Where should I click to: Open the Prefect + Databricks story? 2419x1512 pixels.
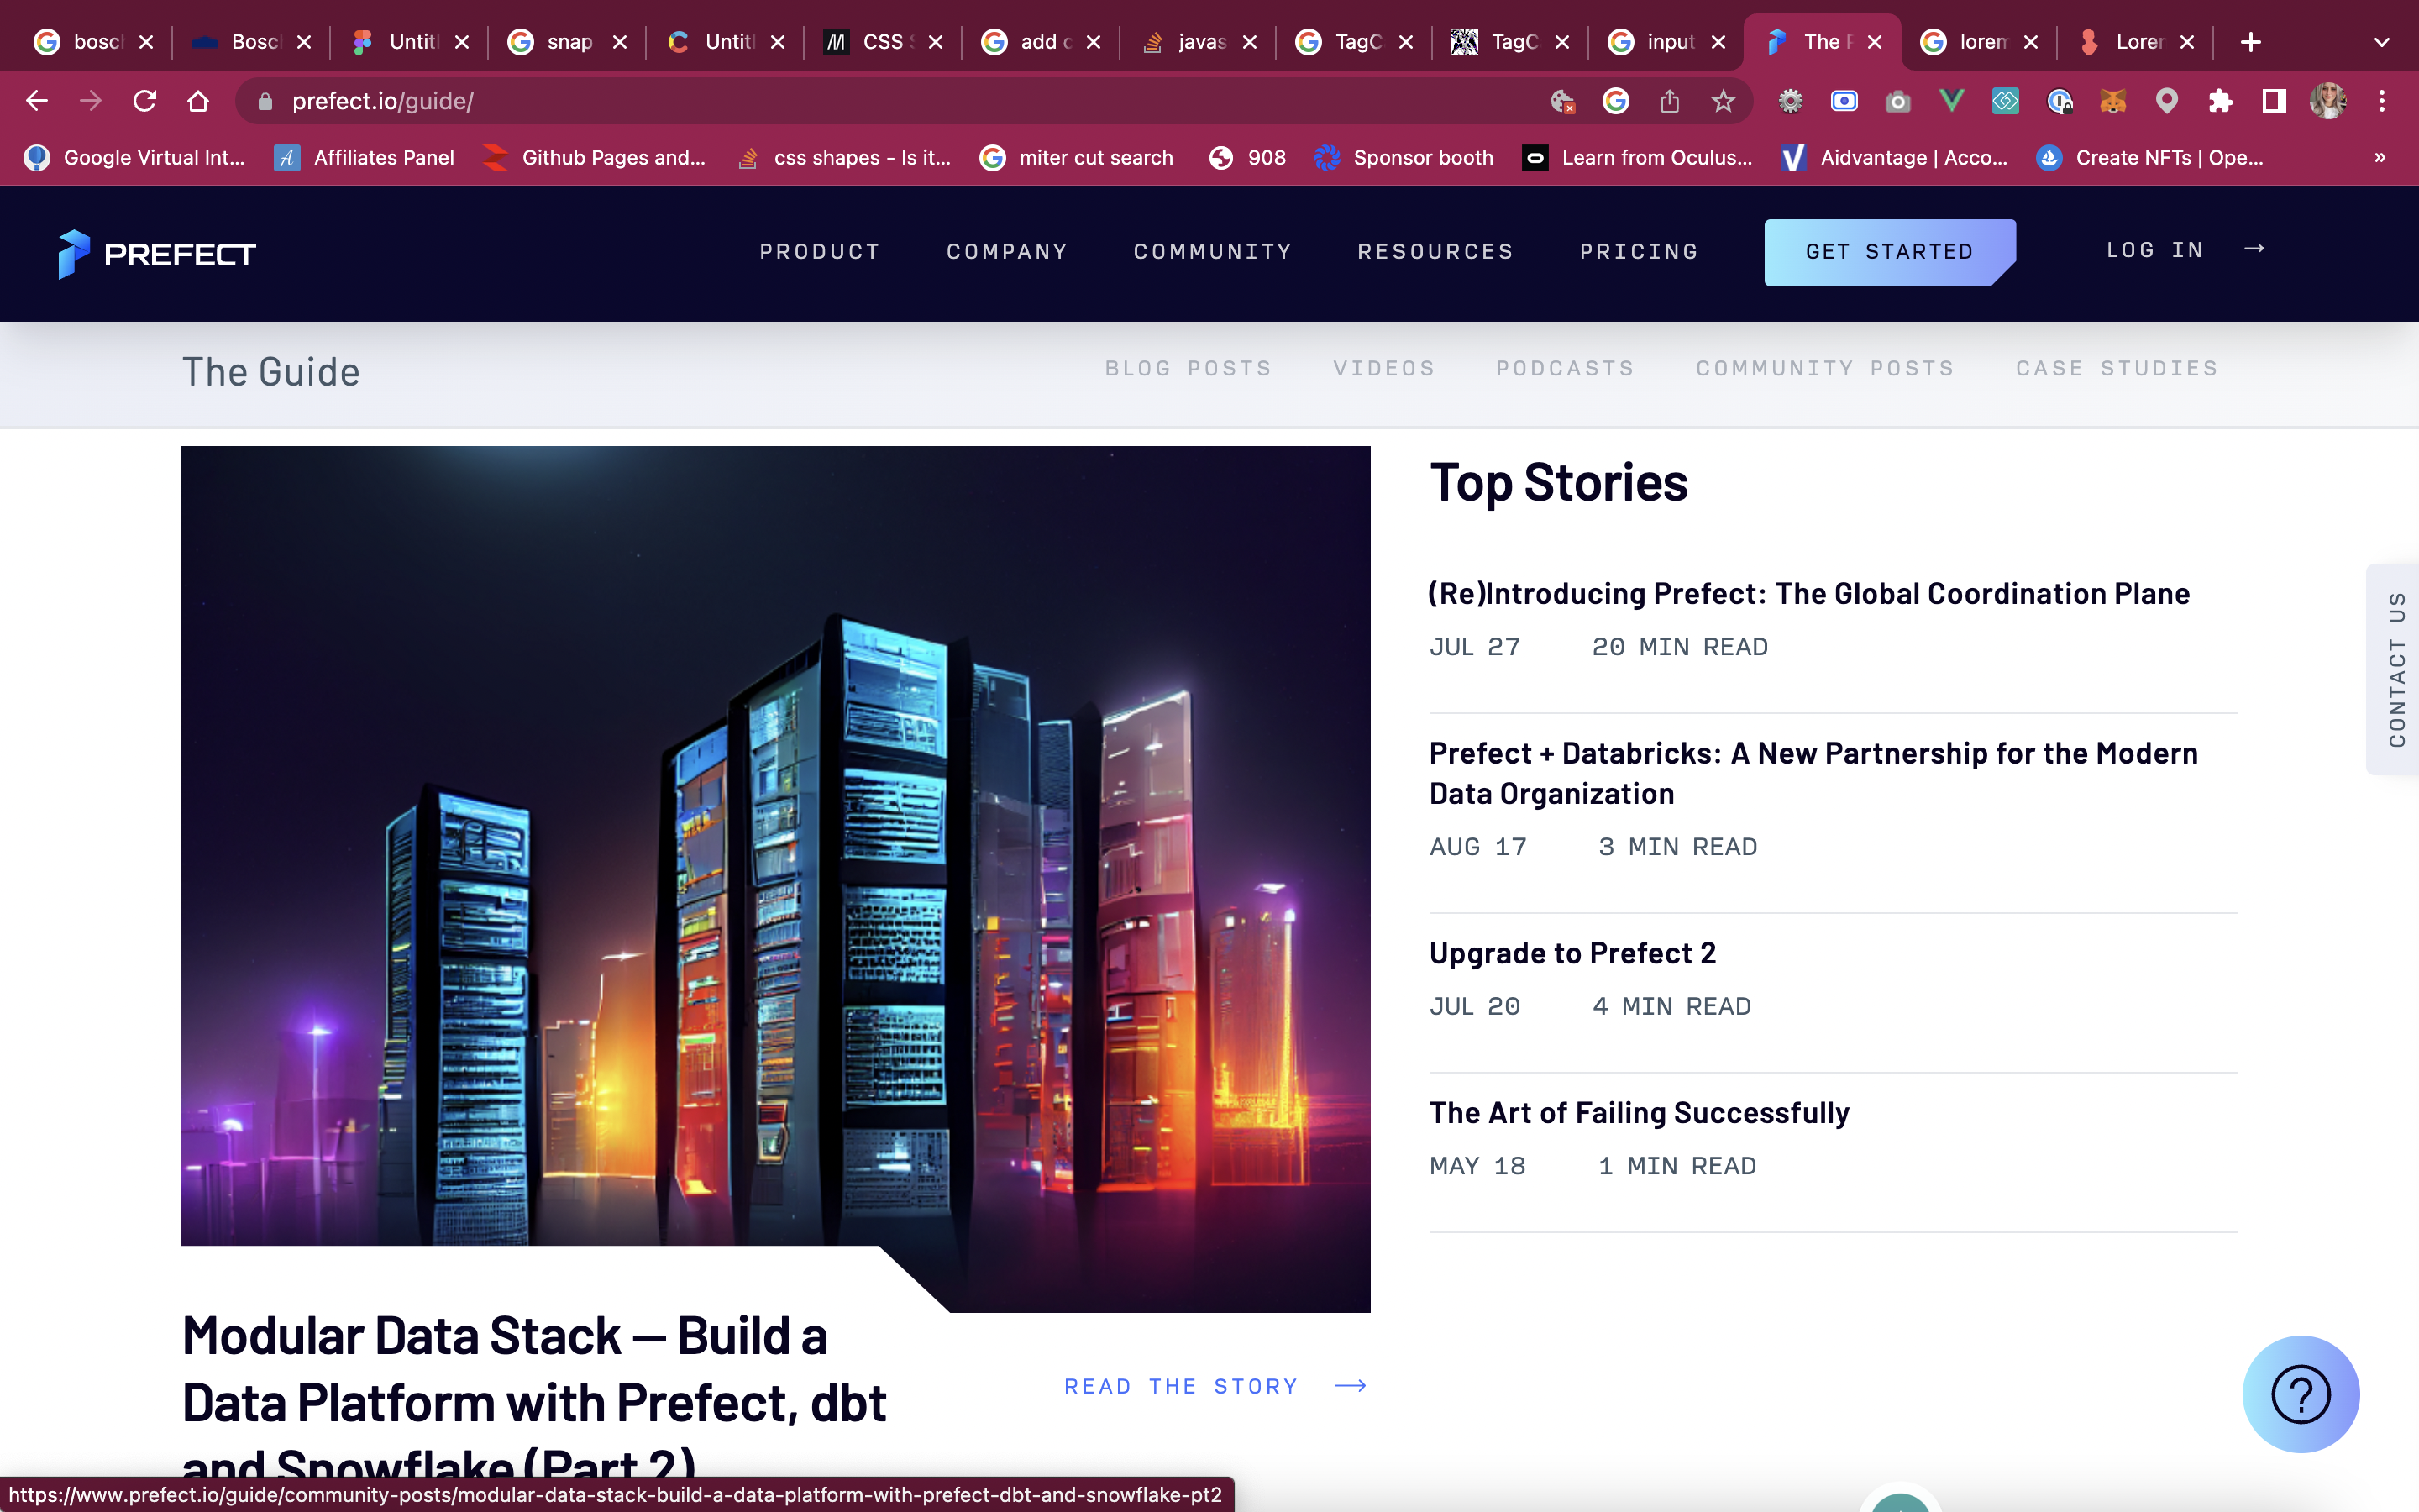pyautogui.click(x=1813, y=773)
